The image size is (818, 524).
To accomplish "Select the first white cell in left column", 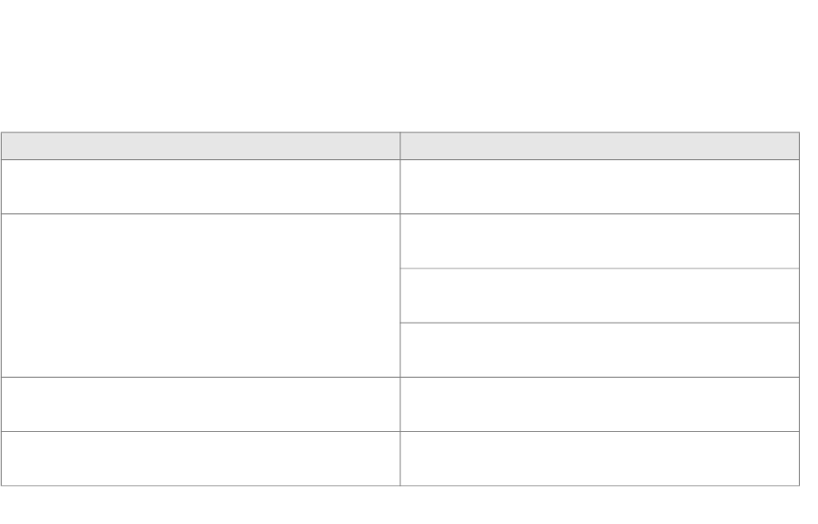I will (201, 187).
